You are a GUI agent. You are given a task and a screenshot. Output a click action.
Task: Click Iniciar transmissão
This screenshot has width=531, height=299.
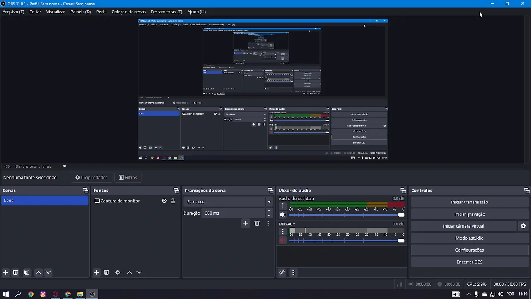[470, 202]
